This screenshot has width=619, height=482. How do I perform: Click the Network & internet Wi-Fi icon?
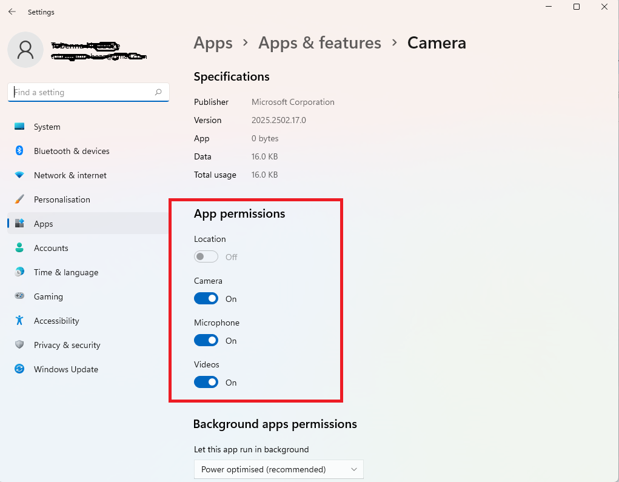tap(19, 175)
